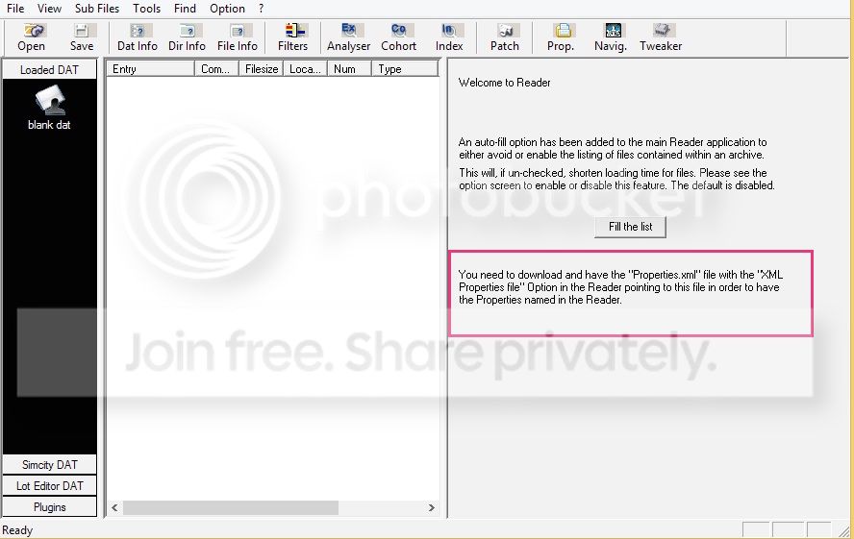Sort by Com... column header
Image resolution: width=854 pixels, height=539 pixels.
coord(216,69)
